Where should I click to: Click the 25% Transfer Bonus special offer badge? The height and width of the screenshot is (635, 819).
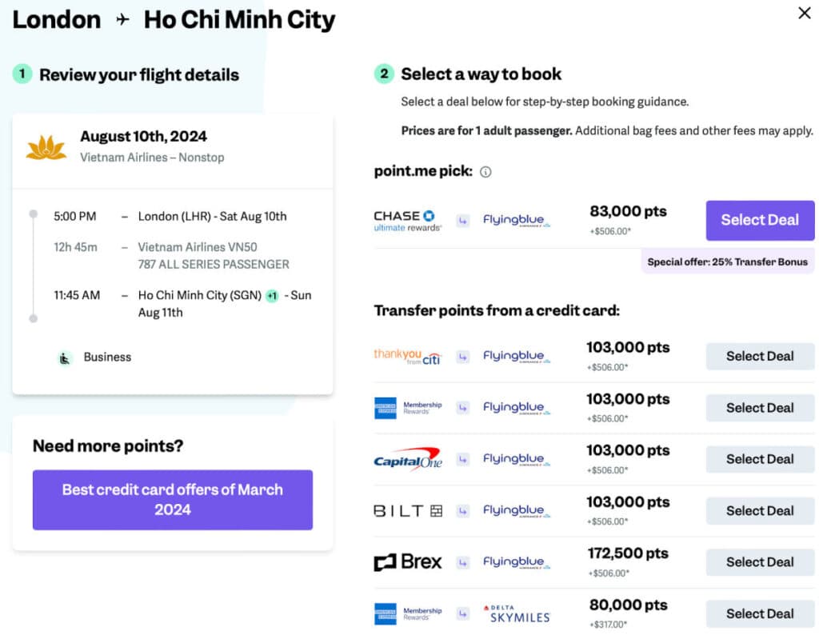point(727,262)
